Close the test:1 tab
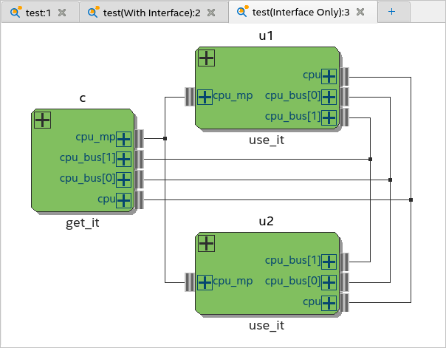 (x=62, y=13)
